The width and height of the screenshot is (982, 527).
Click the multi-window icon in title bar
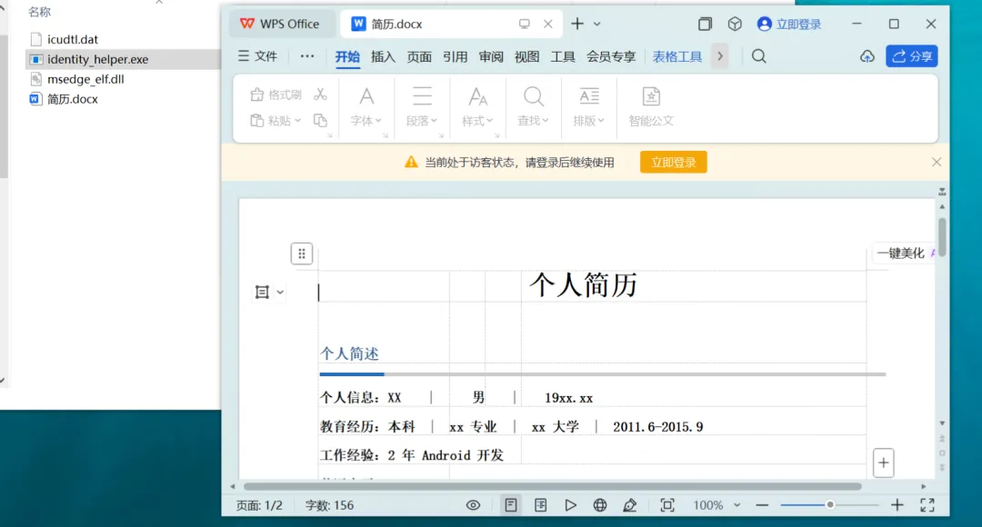(x=705, y=24)
